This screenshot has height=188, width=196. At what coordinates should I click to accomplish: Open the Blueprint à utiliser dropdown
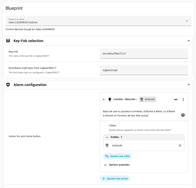point(98,21)
